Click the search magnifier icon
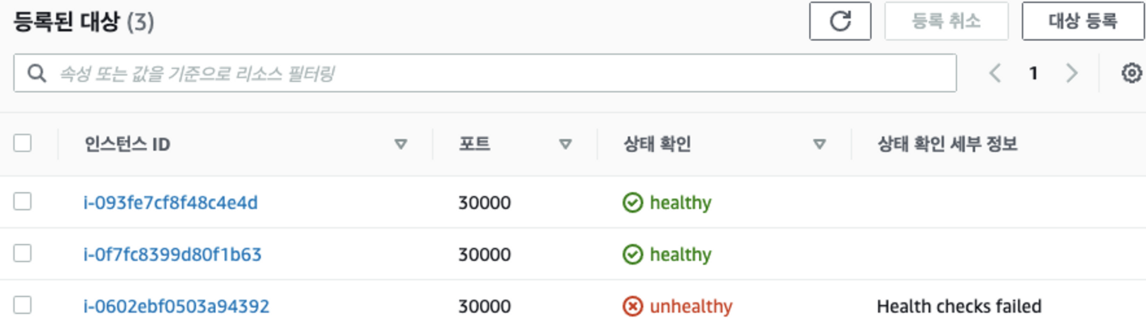The image size is (1146, 324). (x=37, y=73)
